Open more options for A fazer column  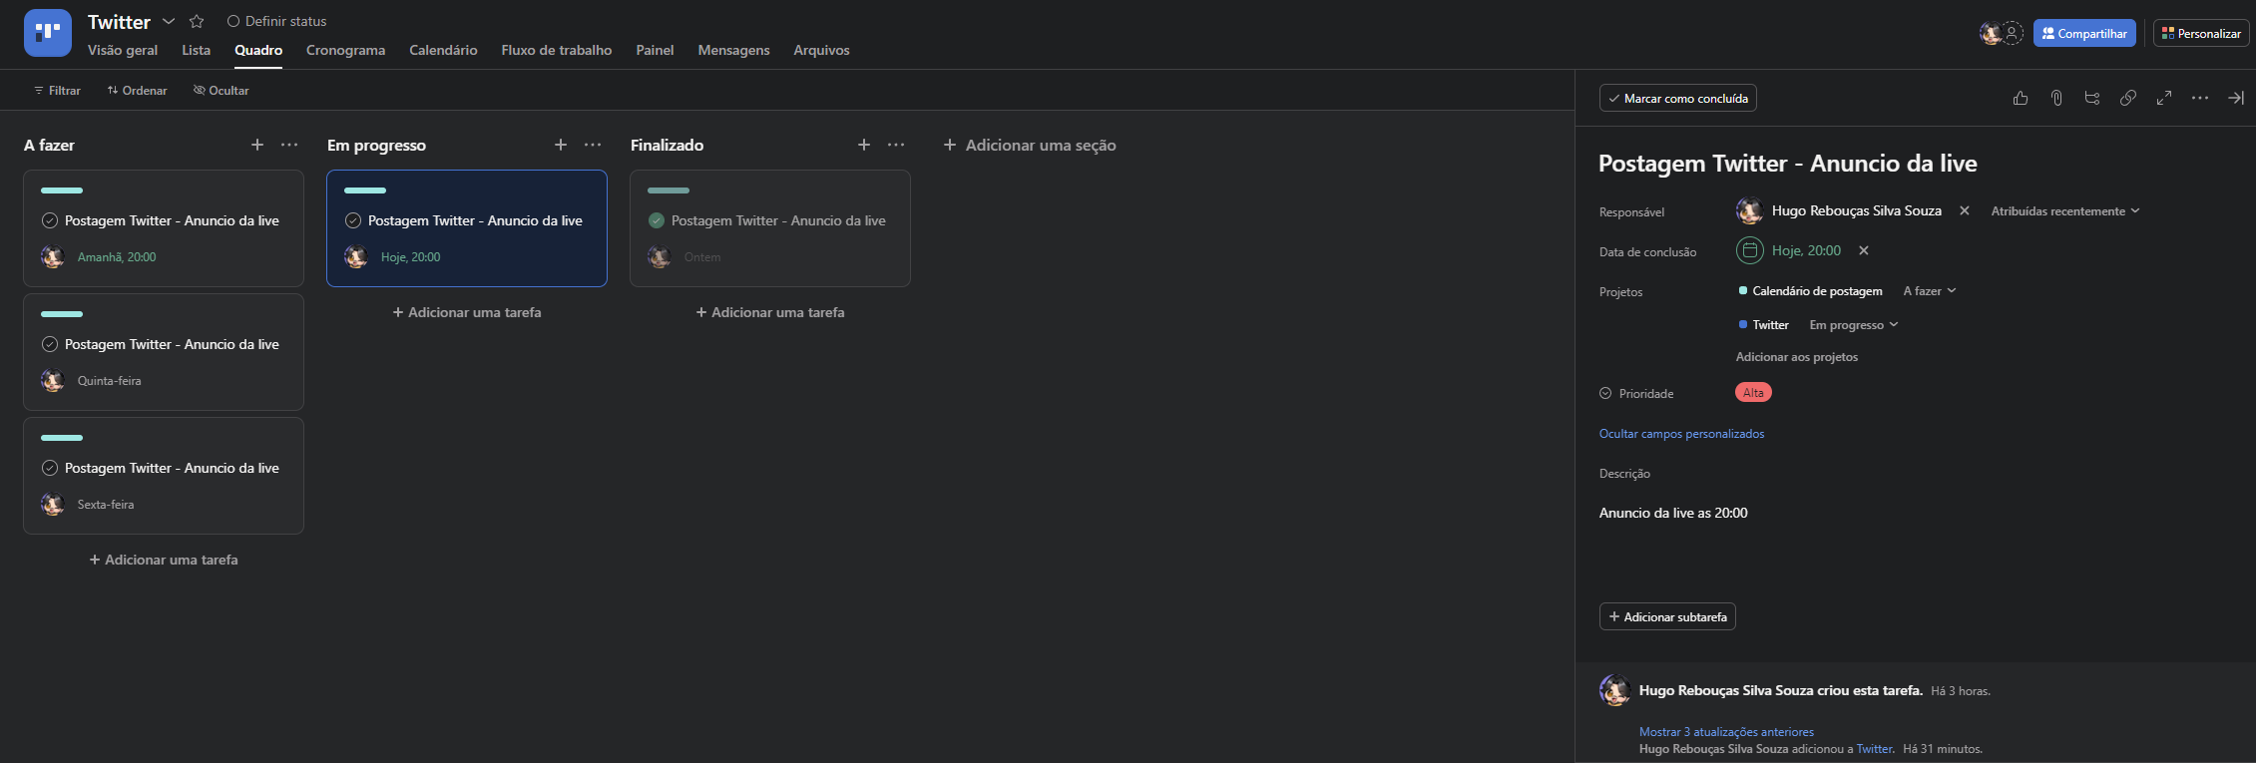(289, 145)
